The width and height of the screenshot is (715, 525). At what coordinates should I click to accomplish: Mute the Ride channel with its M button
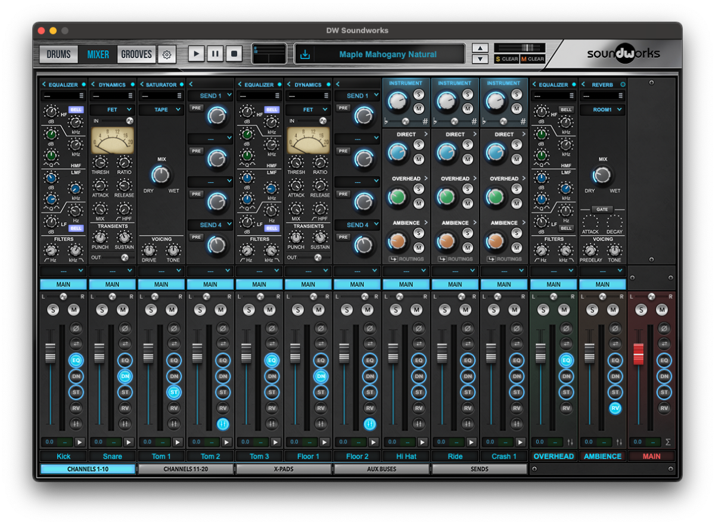click(466, 309)
